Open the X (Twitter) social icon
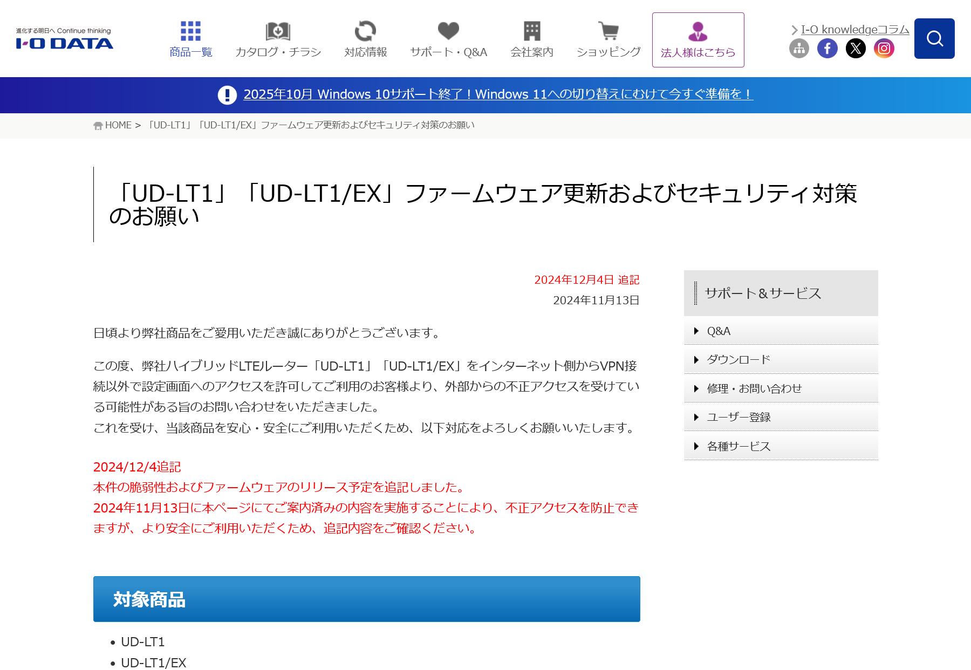The height and width of the screenshot is (670, 971). (x=856, y=49)
